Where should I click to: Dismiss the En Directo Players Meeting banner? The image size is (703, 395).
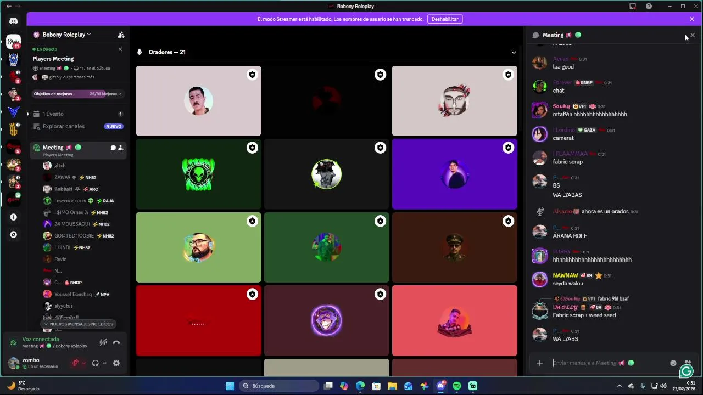120,49
